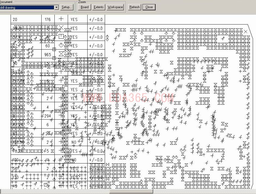Viewport: 256px width, 194px height.
Task: Select the '20' size cell in first row
Action: pyautogui.click(x=15, y=20)
